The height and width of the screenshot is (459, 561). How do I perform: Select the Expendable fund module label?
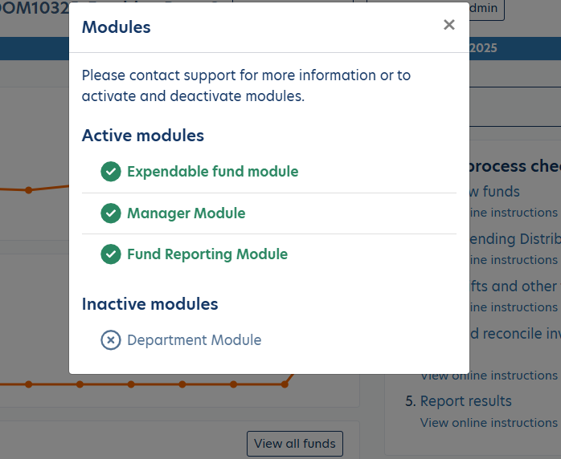(212, 172)
